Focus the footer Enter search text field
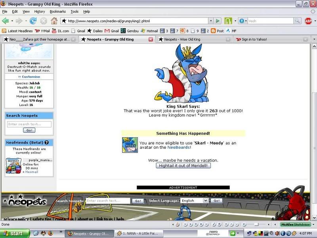 (x=108, y=201)
